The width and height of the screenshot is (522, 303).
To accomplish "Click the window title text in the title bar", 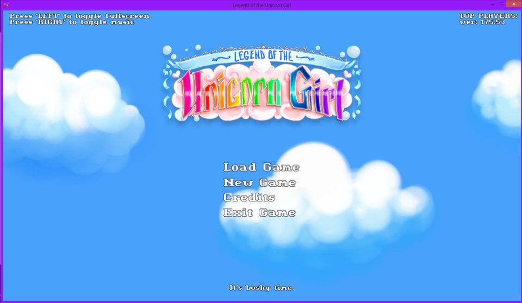I will [261, 5].
